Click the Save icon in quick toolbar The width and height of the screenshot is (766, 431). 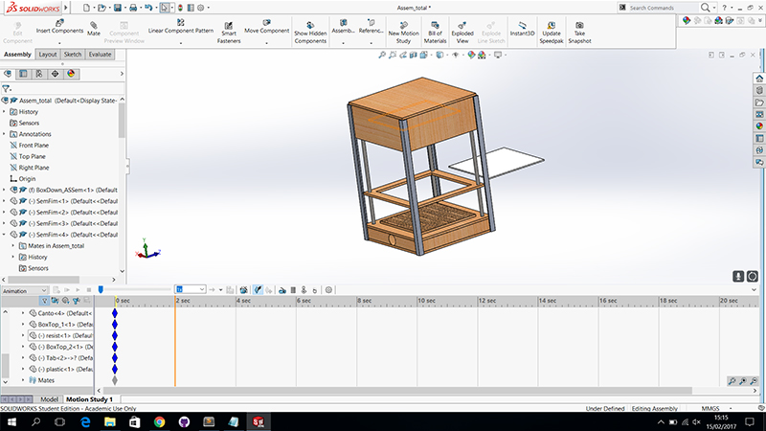(x=118, y=8)
